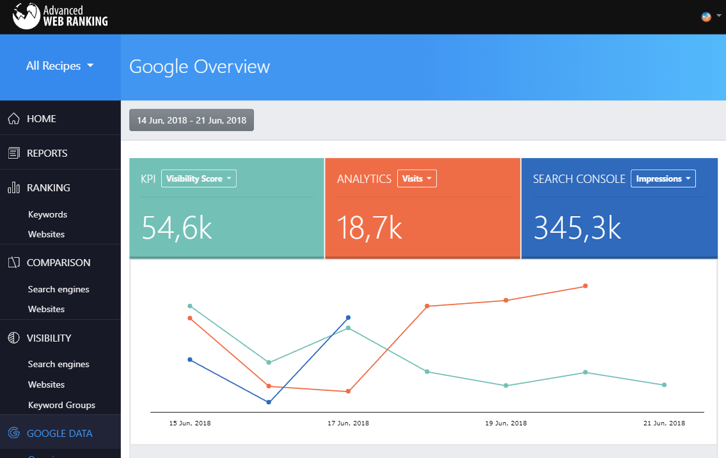Open the Visits analytics dropdown

point(416,178)
